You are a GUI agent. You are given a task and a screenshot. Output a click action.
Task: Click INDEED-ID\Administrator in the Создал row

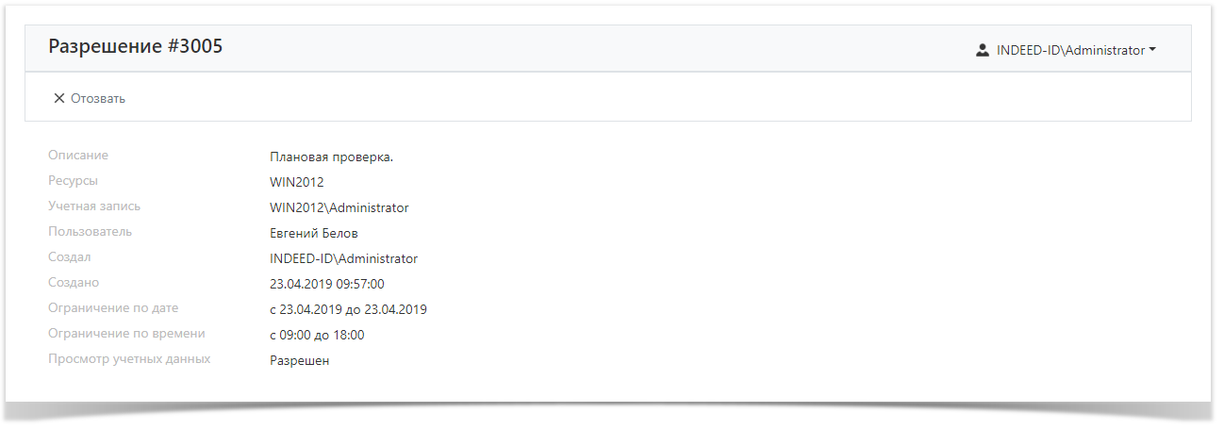tap(343, 258)
